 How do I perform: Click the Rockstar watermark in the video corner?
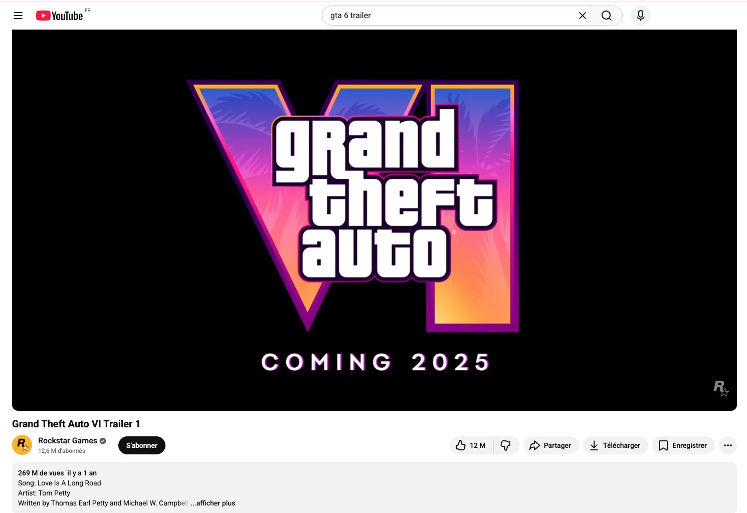click(x=720, y=388)
